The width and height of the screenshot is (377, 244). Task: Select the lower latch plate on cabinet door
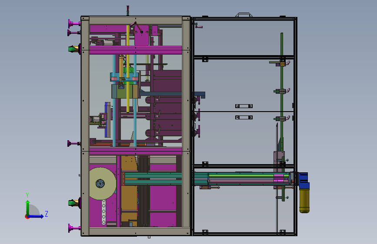click(x=244, y=117)
